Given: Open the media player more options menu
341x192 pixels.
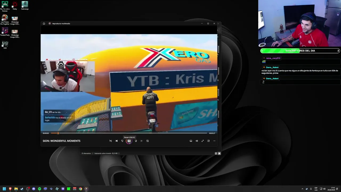Looking at the screenshot, I should point(214,141).
